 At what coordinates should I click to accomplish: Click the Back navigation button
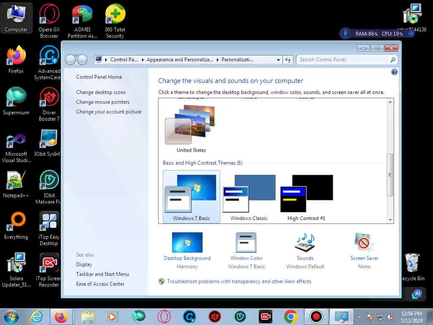pyautogui.click(x=71, y=60)
